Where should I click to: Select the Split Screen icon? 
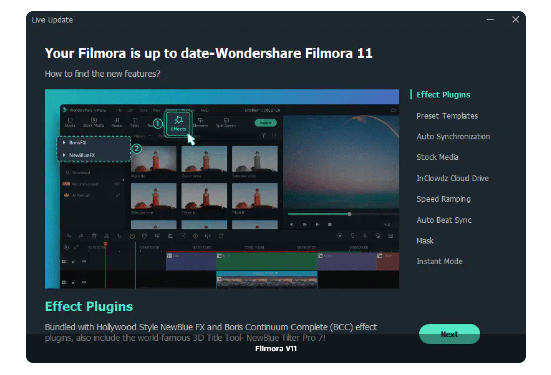pyautogui.click(x=226, y=120)
